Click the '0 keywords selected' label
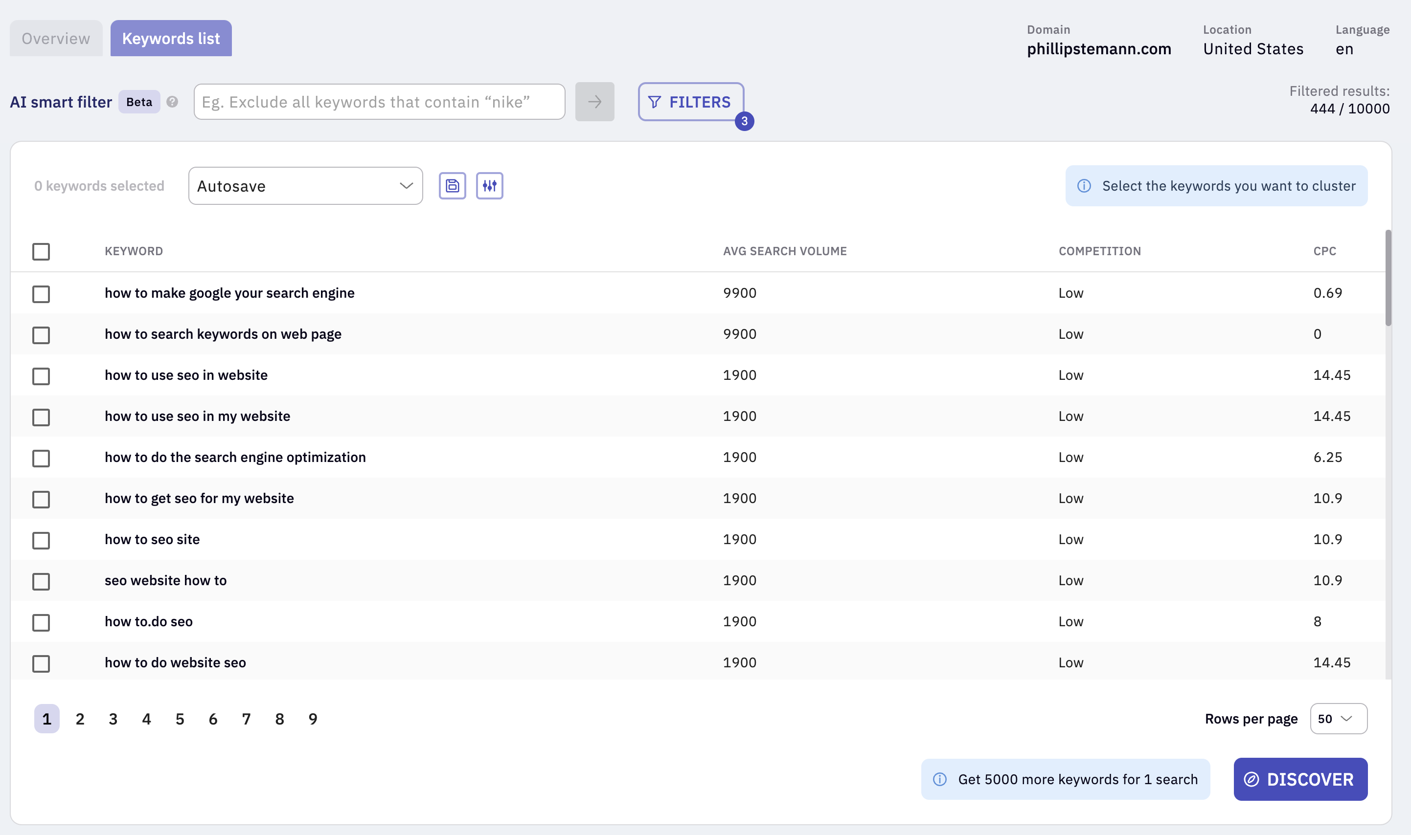 coord(99,186)
